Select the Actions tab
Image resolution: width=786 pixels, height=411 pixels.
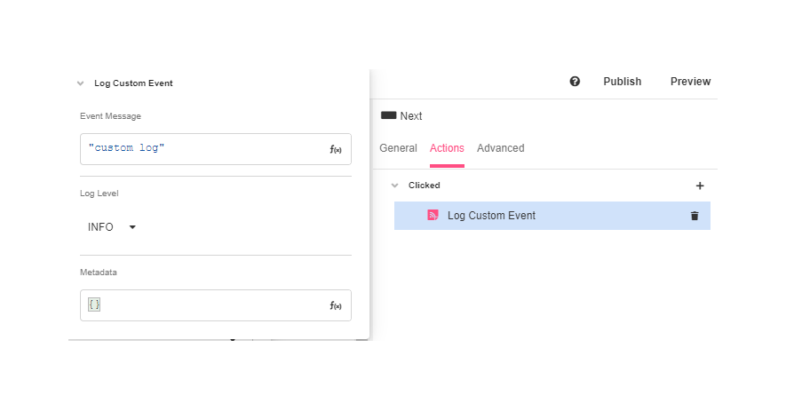(x=447, y=148)
